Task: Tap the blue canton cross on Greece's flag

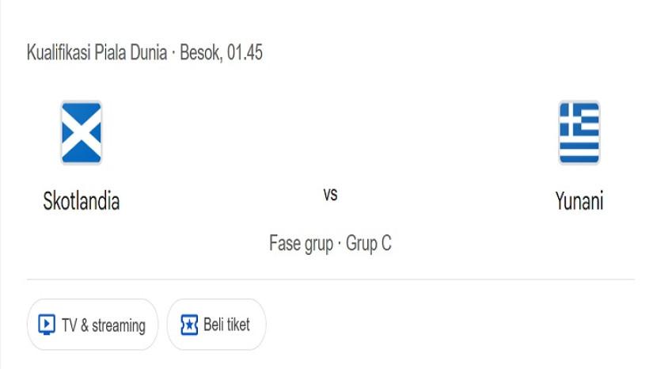Action: [569, 119]
